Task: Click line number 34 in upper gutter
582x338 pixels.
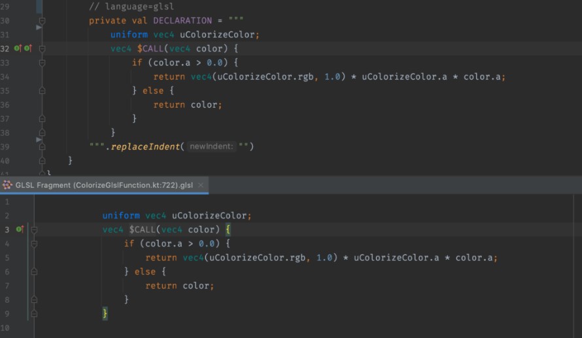Action: coord(5,77)
